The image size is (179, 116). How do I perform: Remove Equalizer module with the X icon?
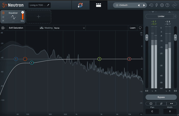pyautogui.click(x=3, y=21)
